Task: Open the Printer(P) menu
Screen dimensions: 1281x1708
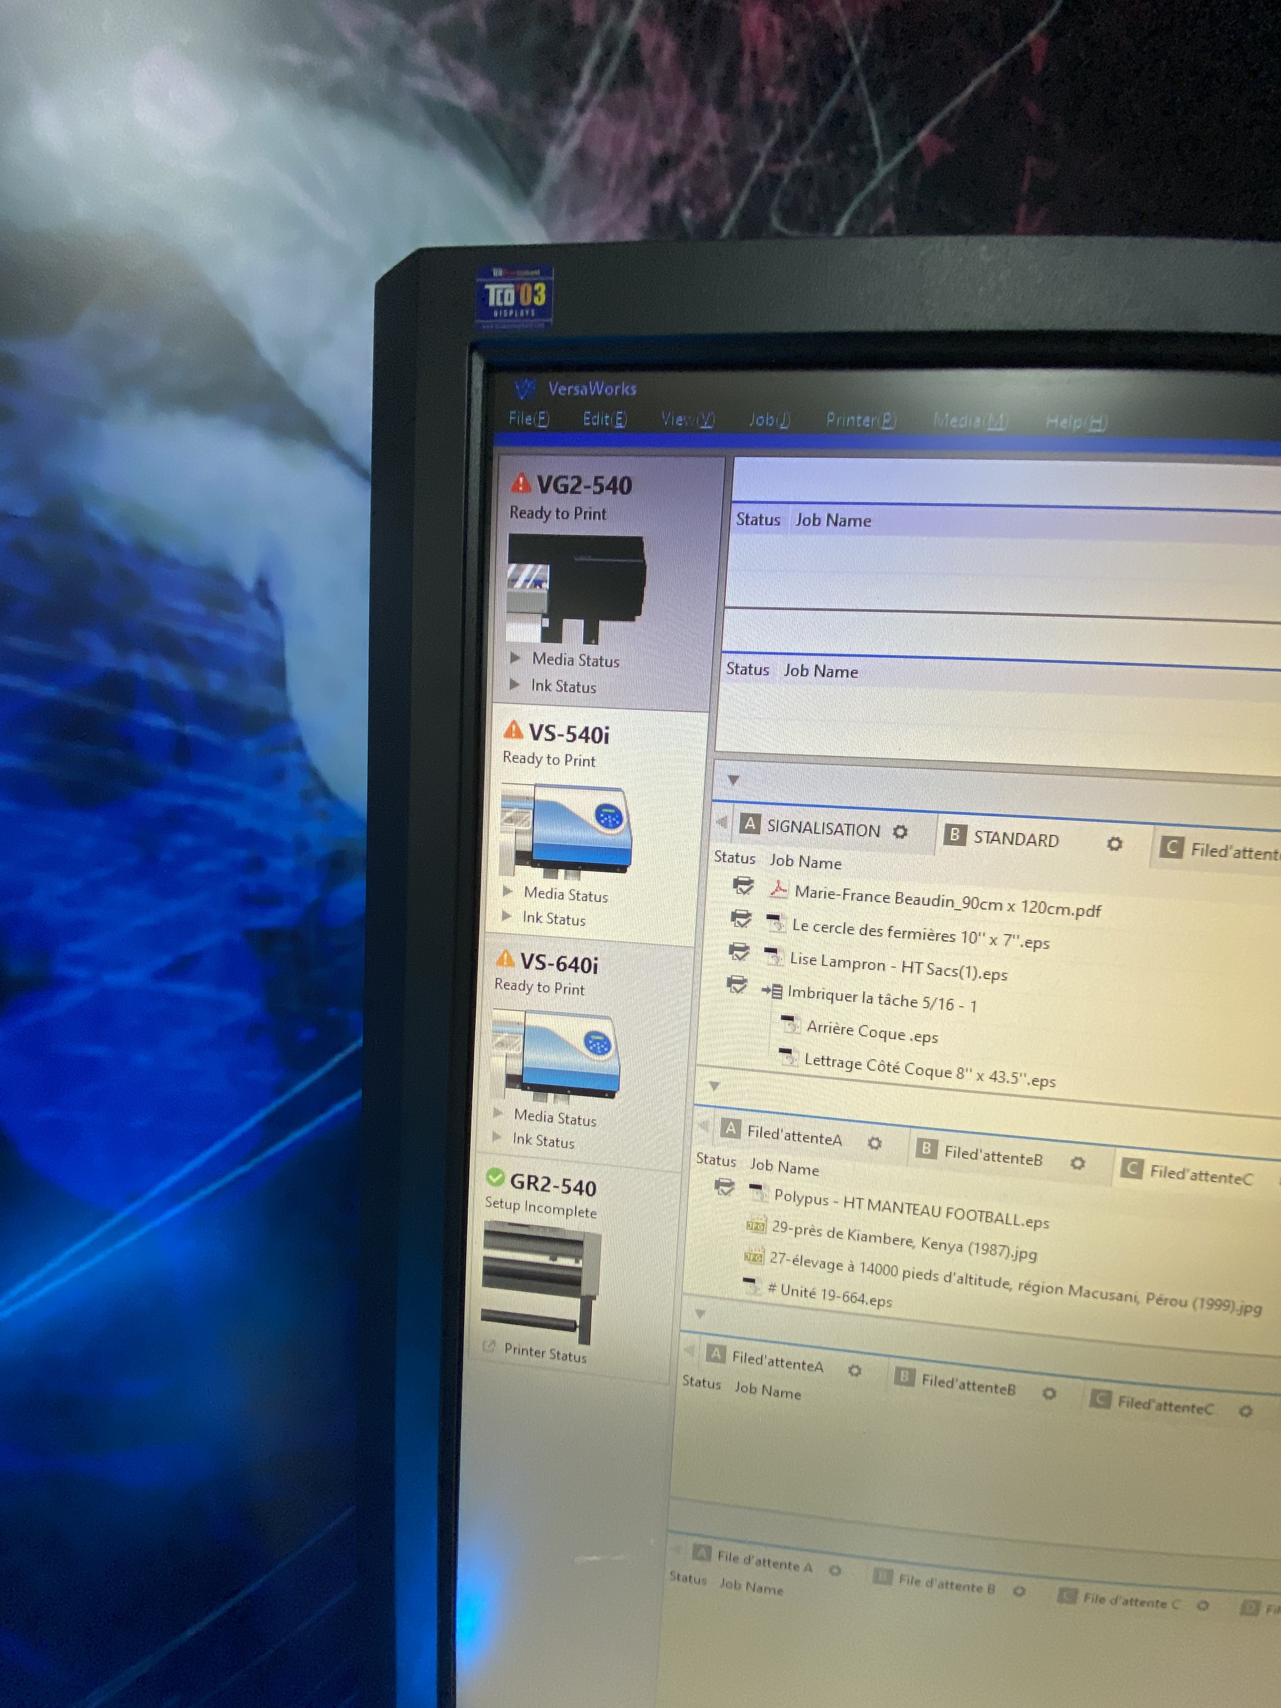Action: coord(861,420)
